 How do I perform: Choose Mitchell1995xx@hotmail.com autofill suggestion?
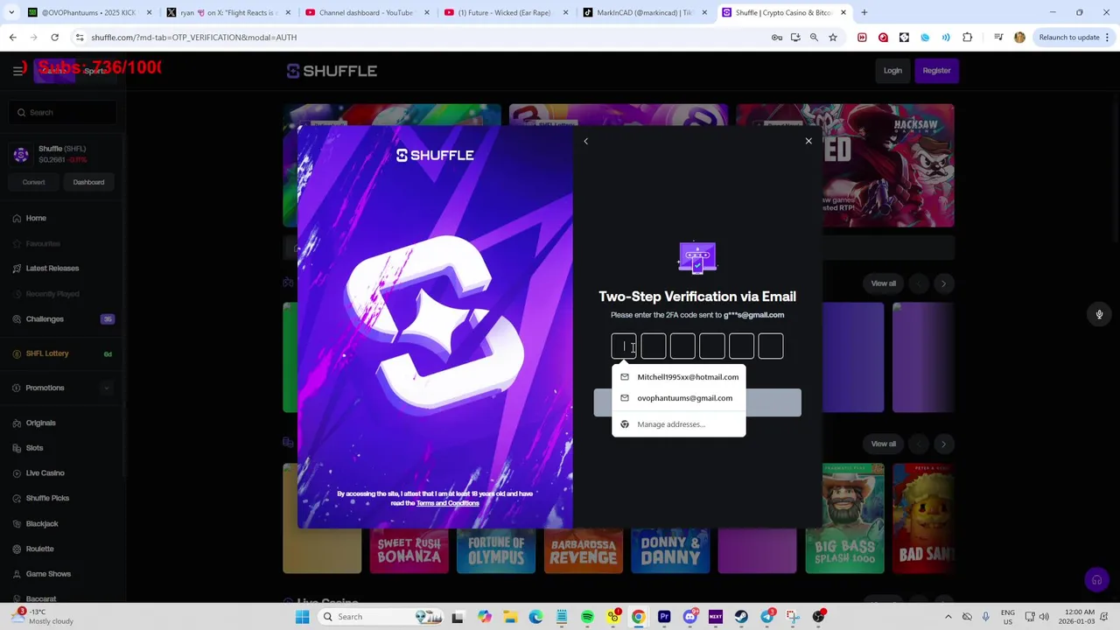coord(679,377)
